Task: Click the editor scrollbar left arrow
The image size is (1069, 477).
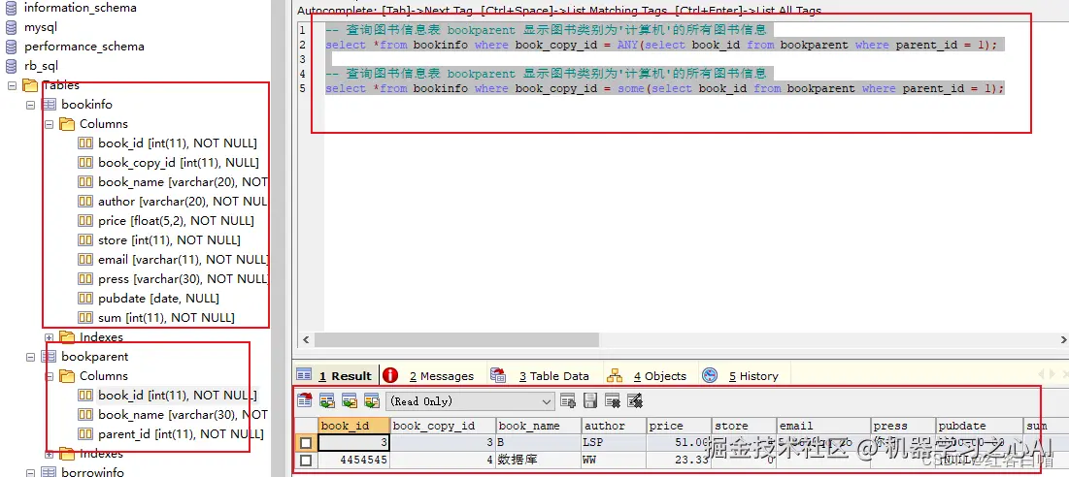Action: 306,339
